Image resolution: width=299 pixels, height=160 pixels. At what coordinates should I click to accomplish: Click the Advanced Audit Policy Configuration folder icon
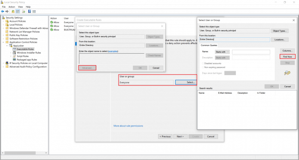pos(7,66)
